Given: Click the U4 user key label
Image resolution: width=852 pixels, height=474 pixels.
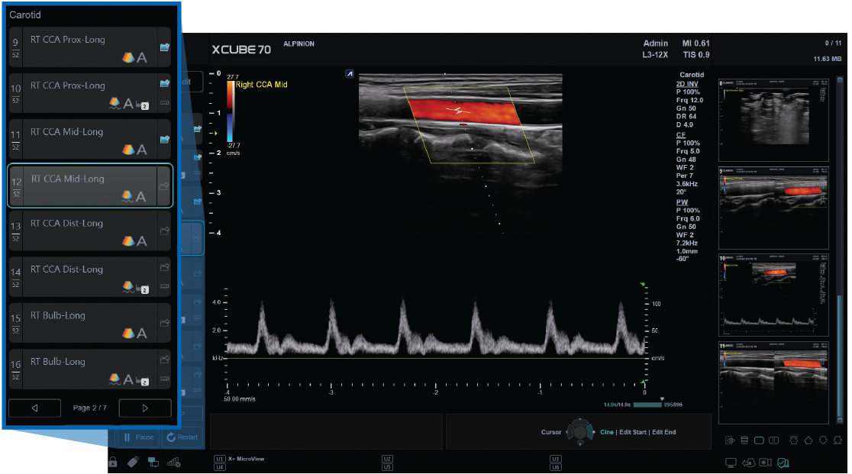Looking at the screenshot, I should [x=220, y=467].
